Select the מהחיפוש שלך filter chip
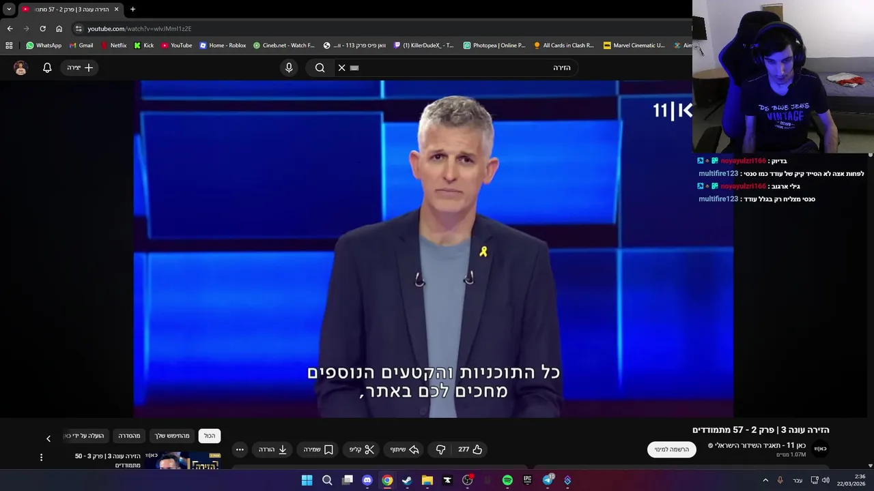The width and height of the screenshot is (874, 491). click(172, 436)
